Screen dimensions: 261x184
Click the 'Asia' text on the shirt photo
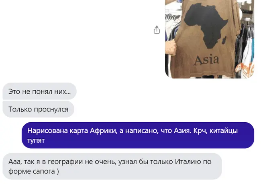206,60
